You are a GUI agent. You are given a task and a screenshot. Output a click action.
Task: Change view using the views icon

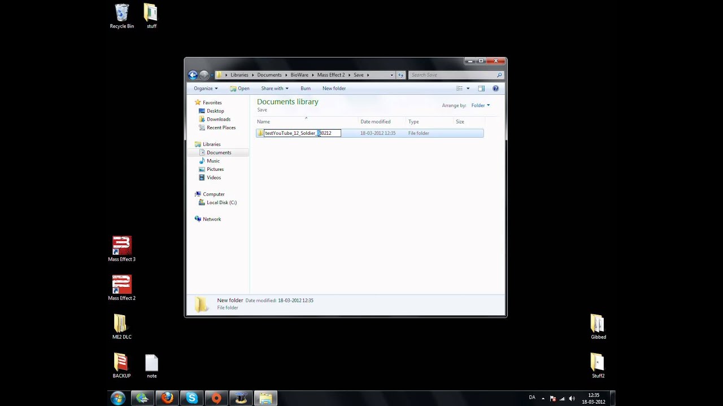460,89
